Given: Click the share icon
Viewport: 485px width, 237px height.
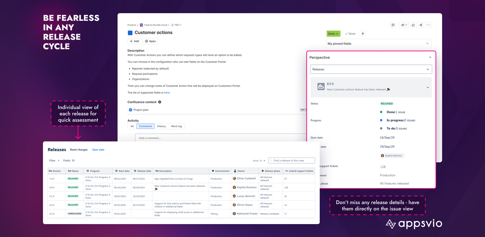Looking at the screenshot, I should pyautogui.click(x=421, y=25).
